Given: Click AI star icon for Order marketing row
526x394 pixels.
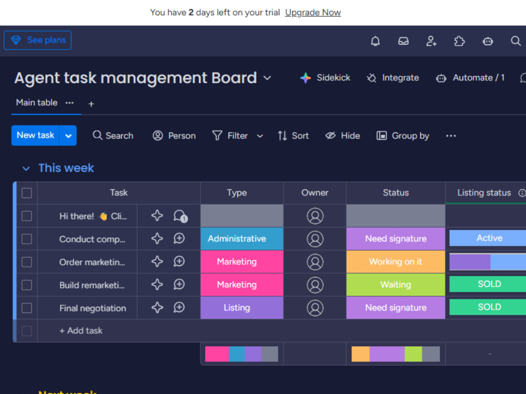Looking at the screenshot, I should [157, 261].
